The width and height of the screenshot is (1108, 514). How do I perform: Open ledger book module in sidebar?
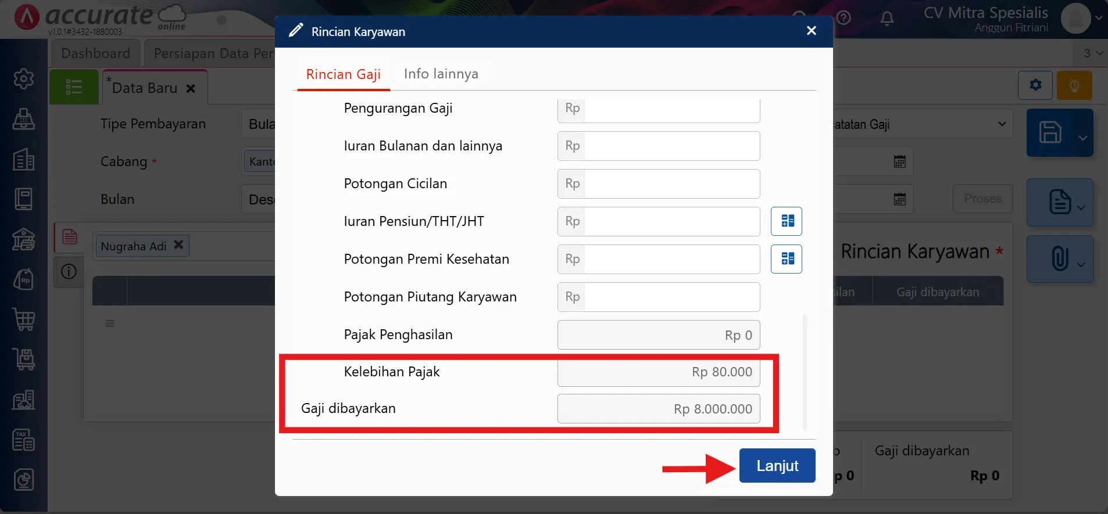tap(24, 199)
